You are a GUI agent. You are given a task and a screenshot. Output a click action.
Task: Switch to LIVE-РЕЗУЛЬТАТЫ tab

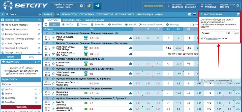pyautogui.click(x=94, y=20)
